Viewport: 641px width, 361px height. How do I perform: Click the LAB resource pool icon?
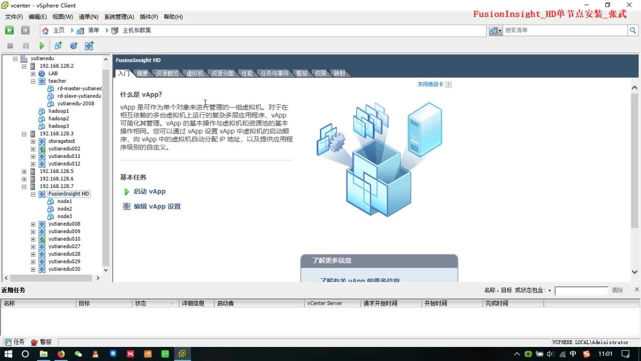tap(42, 74)
